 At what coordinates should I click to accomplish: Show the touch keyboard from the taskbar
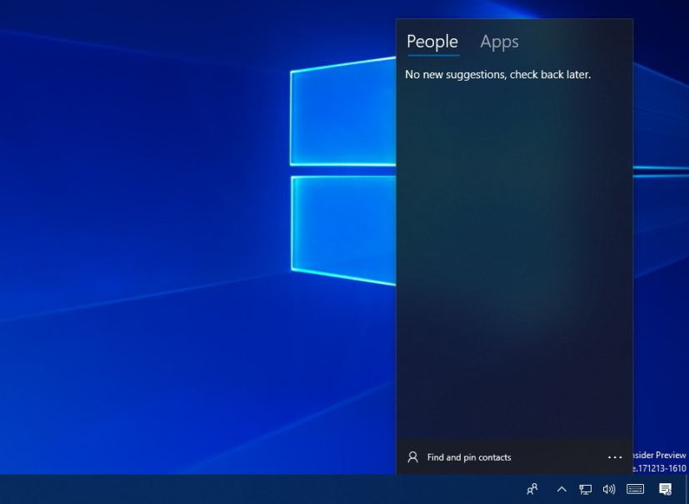pyautogui.click(x=636, y=489)
